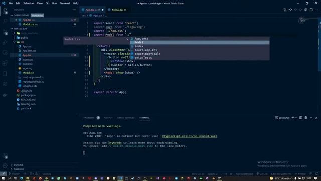321x181 pixels.
Task: Click TypeScript React language mode
Action: [x=244, y=174]
